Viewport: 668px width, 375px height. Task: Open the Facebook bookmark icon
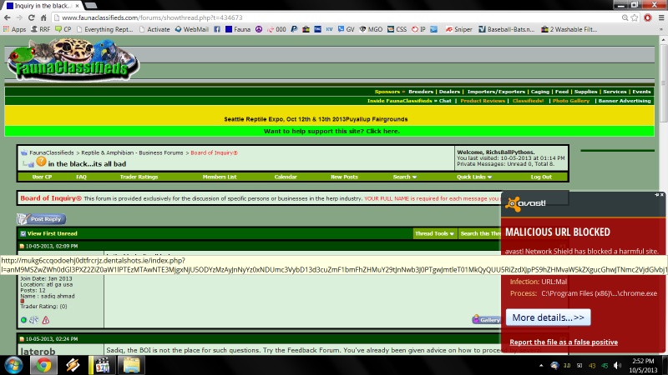217,29
